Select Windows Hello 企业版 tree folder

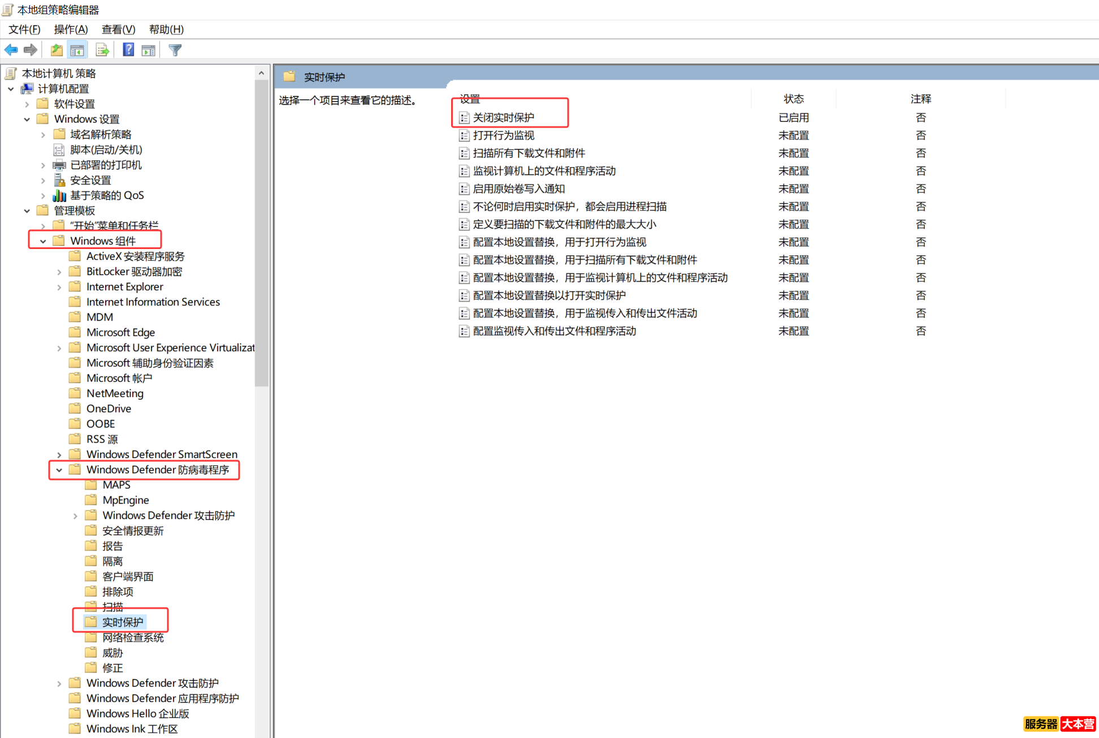[x=137, y=714]
